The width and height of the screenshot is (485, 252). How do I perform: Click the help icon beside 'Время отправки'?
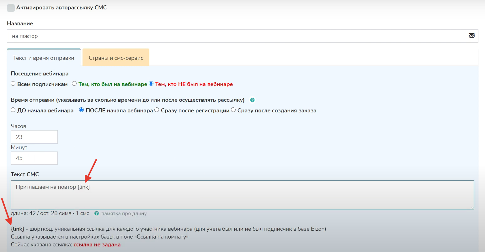(x=252, y=100)
